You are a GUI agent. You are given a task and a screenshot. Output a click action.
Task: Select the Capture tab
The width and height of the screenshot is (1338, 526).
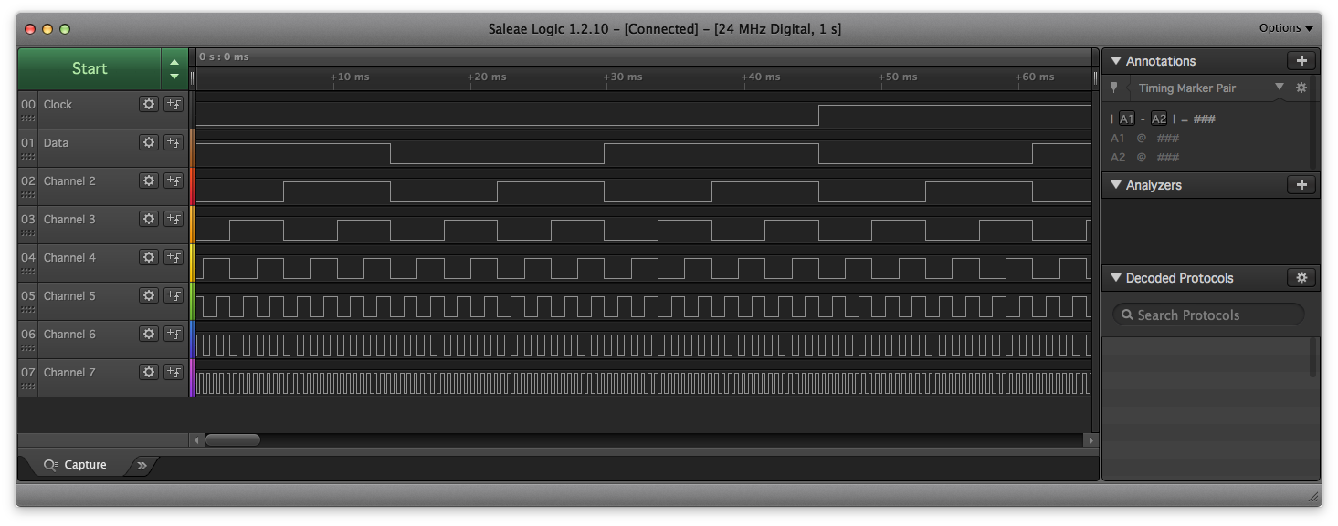[x=76, y=465]
